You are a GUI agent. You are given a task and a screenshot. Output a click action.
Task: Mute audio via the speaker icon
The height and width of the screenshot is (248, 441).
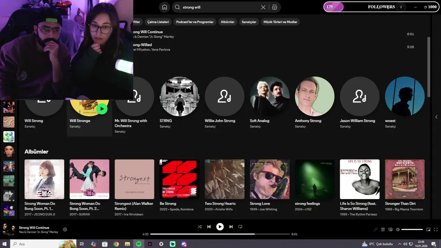[x=398, y=229]
